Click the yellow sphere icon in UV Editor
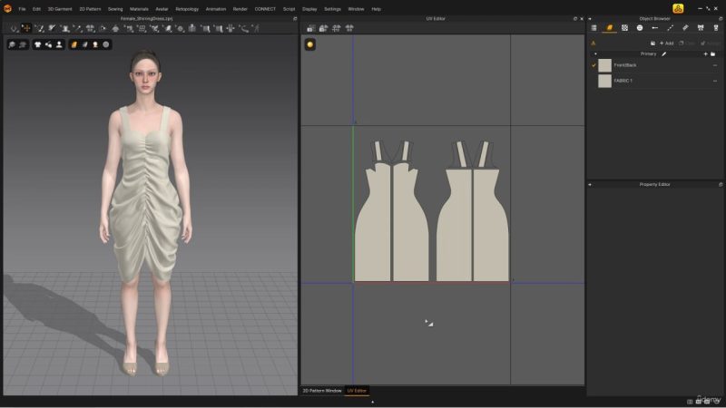726x408 pixels. pos(310,44)
